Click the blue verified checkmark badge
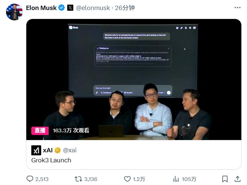 click(x=62, y=8)
